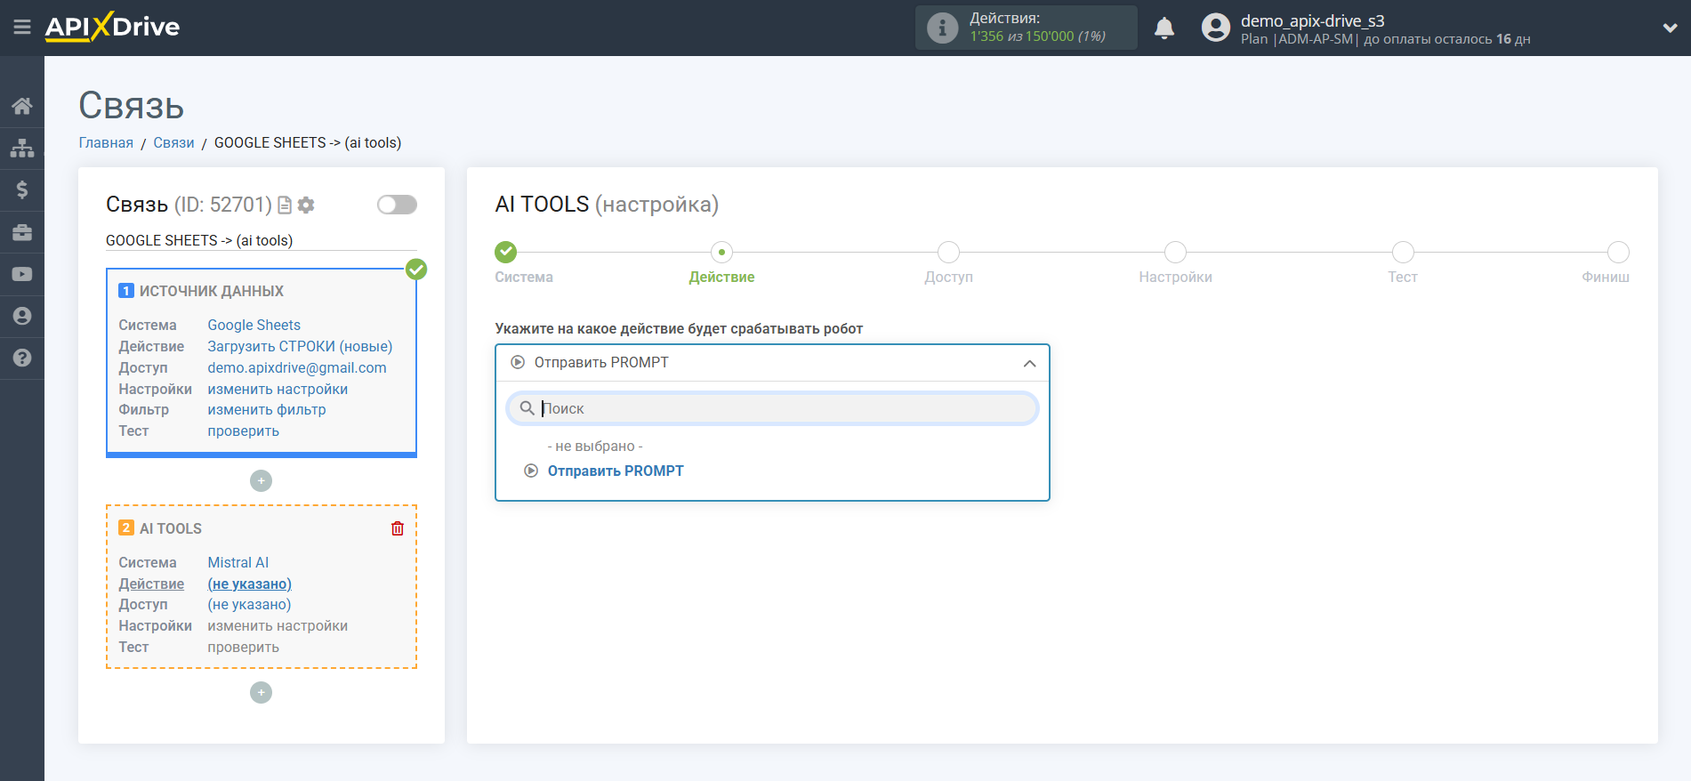Choose the "не выбрано" option
Screen dimensions: 1691x781
coord(594,447)
